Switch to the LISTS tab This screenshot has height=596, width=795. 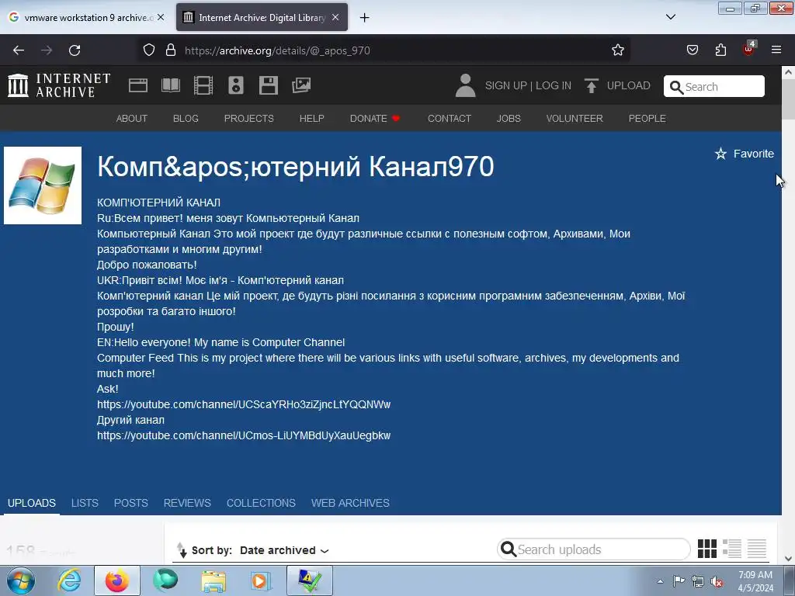coord(85,503)
